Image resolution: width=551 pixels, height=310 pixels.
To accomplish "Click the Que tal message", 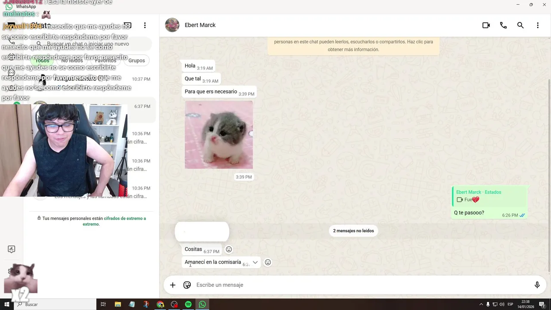I will tap(201, 79).
